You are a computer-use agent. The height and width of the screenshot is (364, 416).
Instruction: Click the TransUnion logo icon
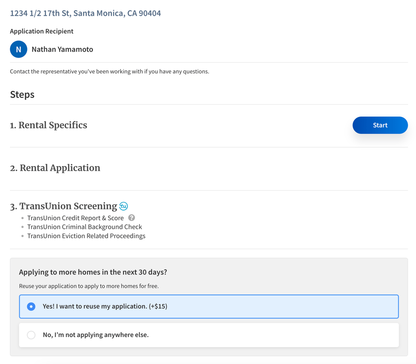(x=125, y=206)
